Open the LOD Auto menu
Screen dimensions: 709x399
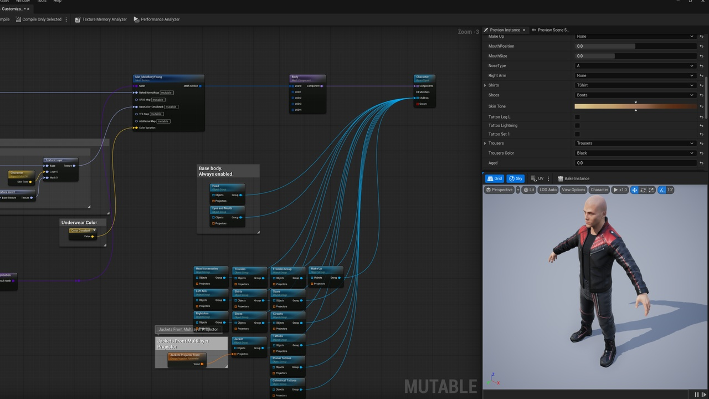(x=548, y=190)
